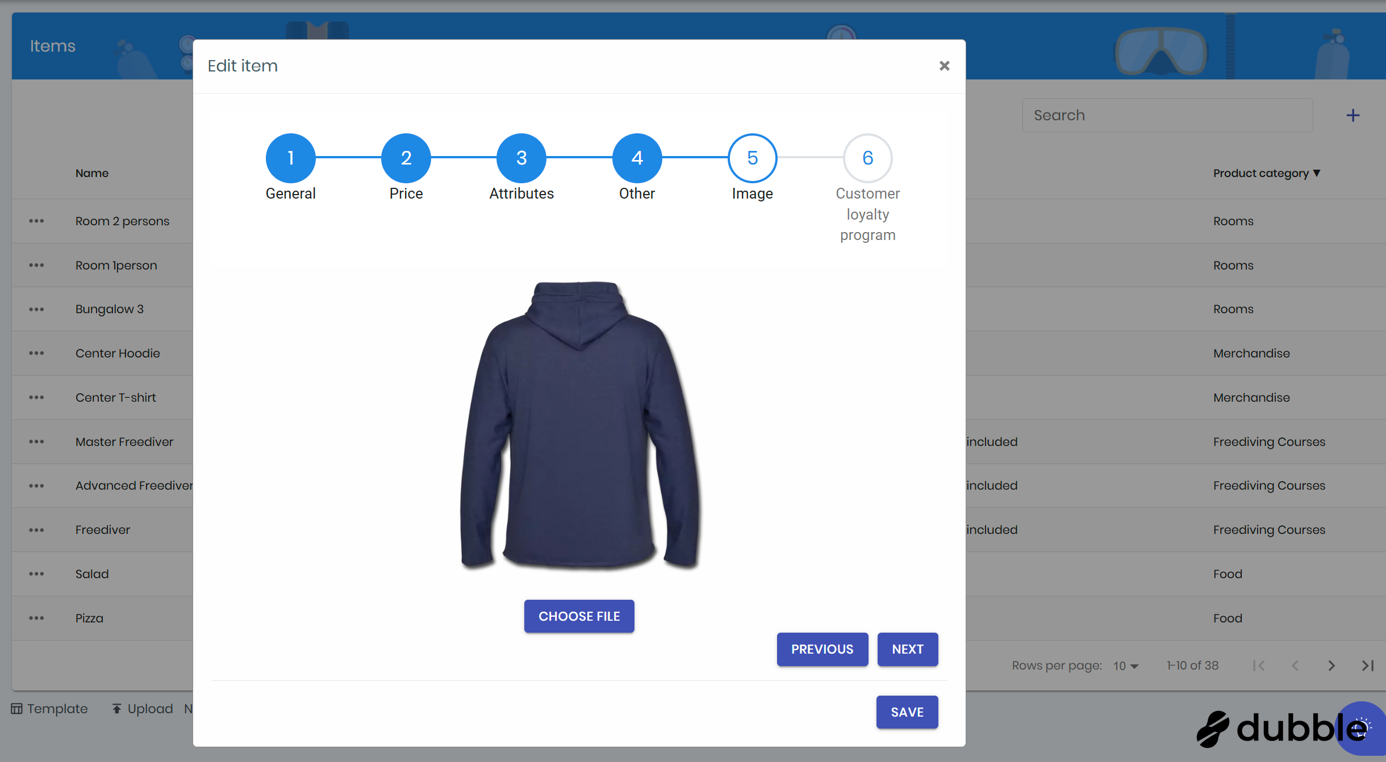1386x762 pixels.
Task: Open options menu for Room 2 persons
Action: [36, 221]
